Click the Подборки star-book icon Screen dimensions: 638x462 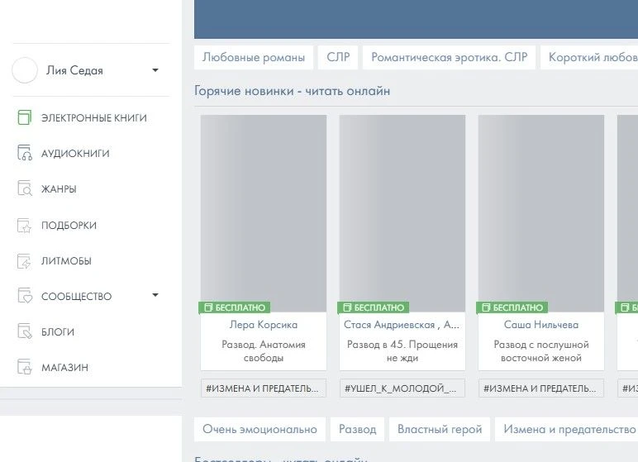(25, 225)
